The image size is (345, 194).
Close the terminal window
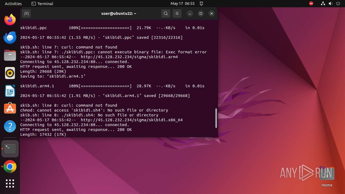(x=212, y=13)
